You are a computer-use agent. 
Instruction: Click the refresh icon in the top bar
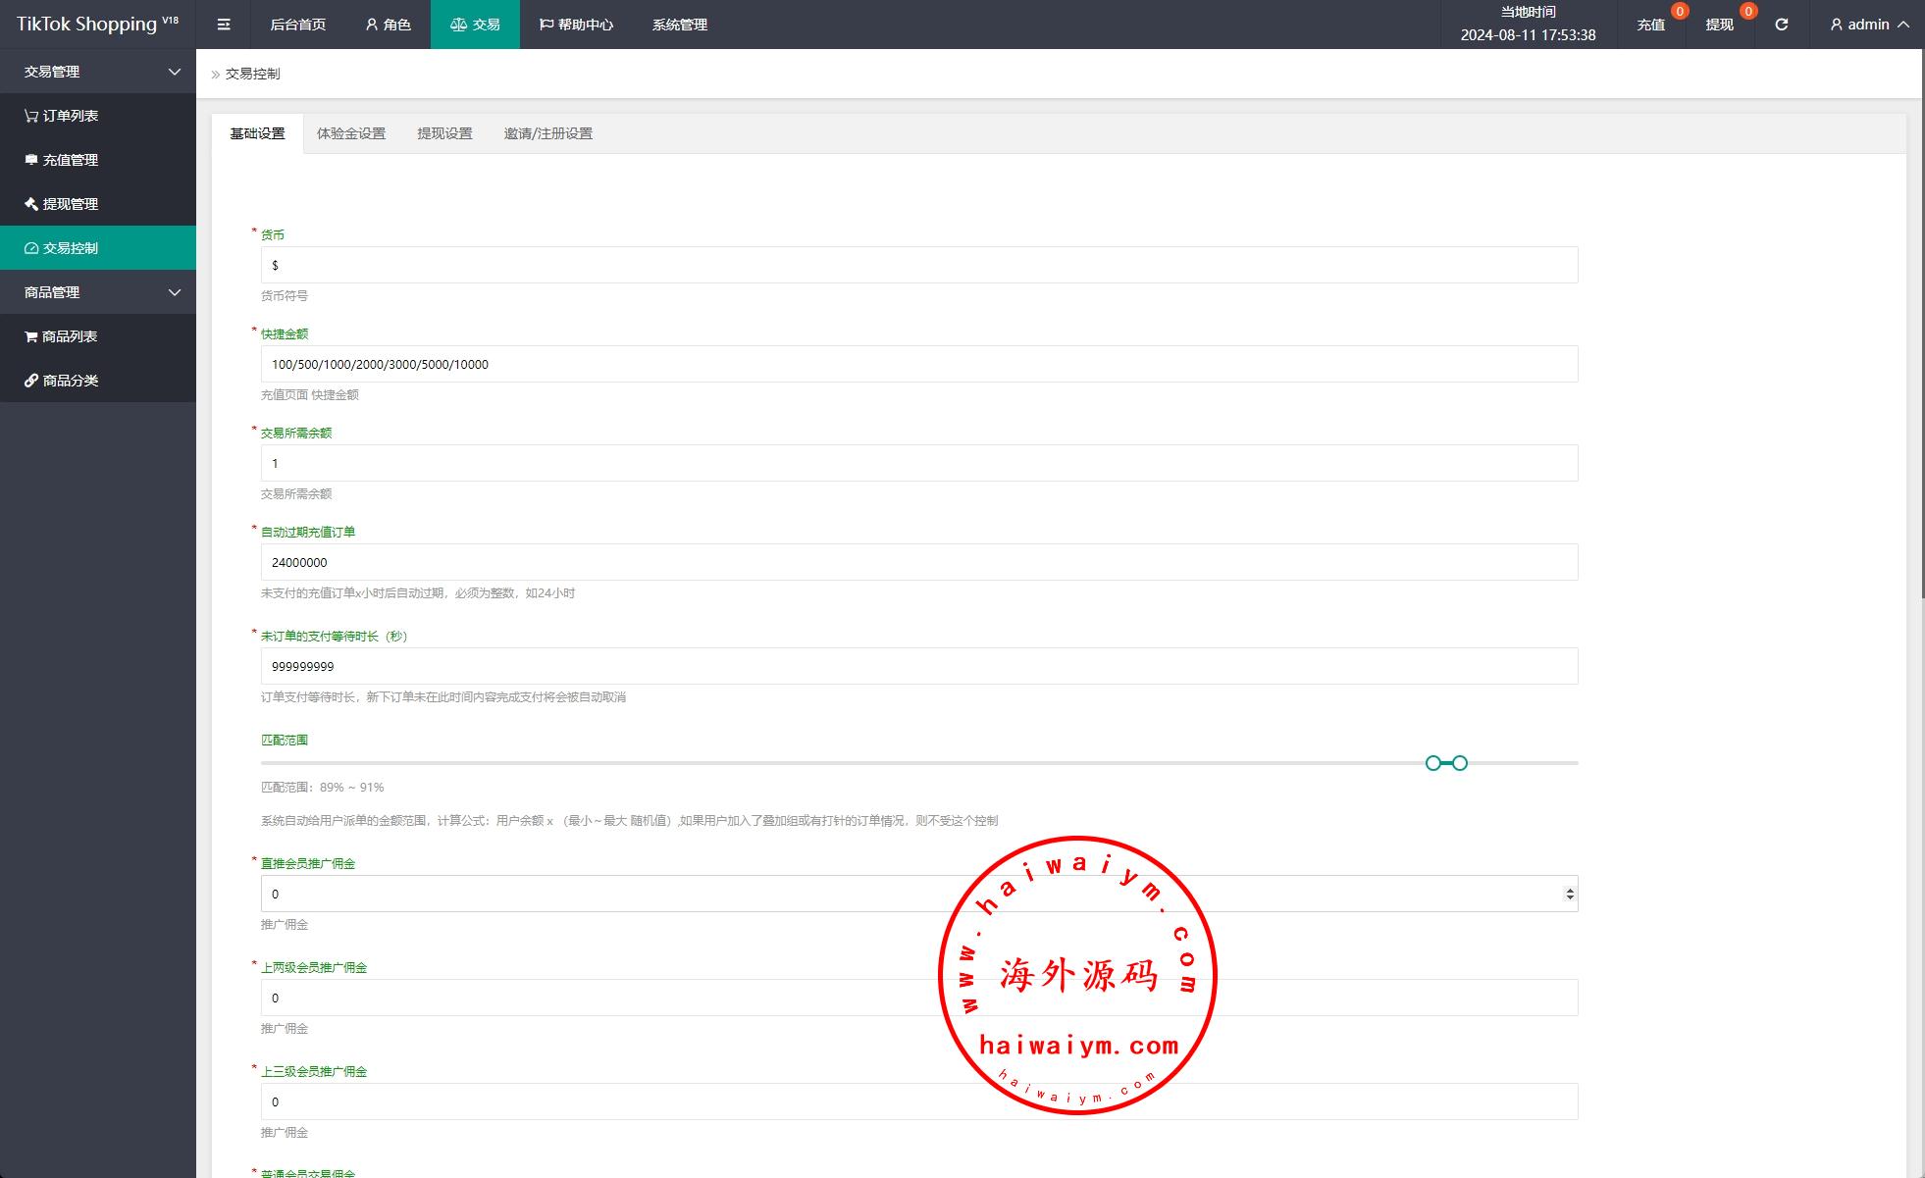(x=1781, y=25)
